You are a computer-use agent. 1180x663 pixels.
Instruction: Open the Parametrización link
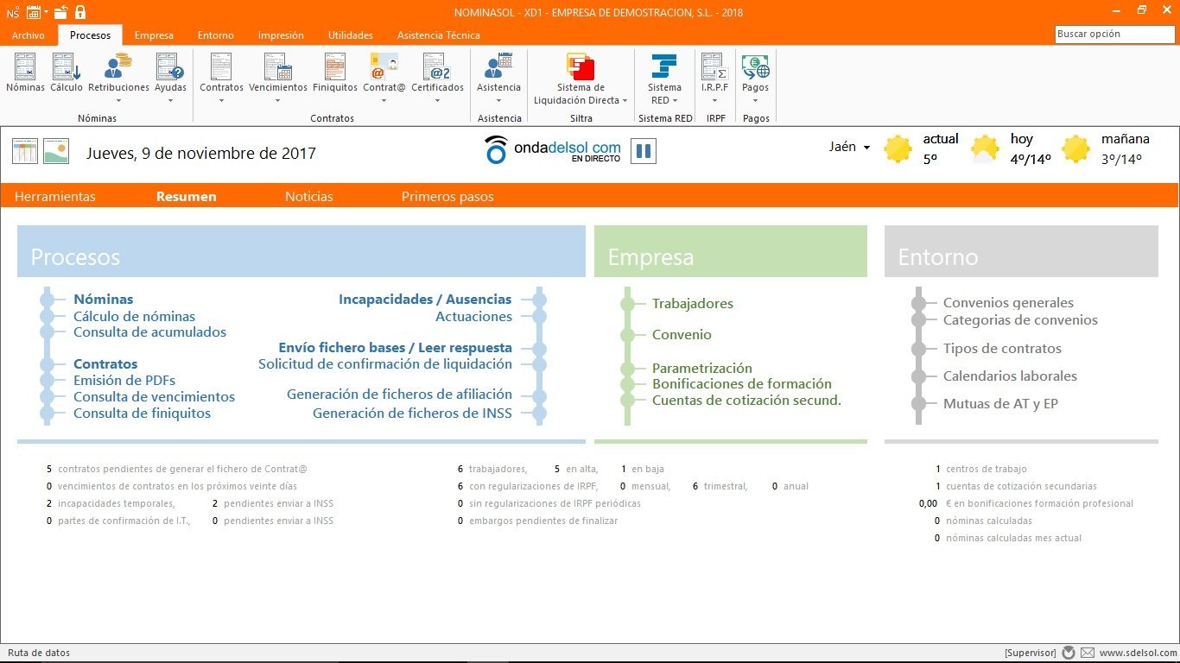click(702, 368)
